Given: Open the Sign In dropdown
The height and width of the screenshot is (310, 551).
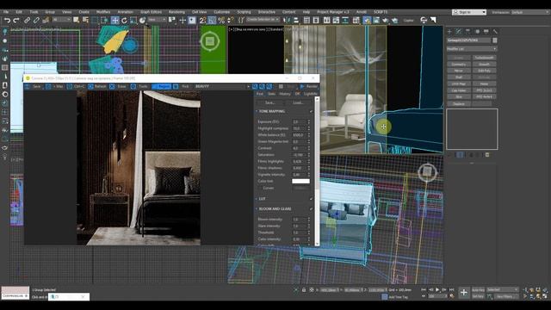Looking at the screenshot, I should [x=468, y=12].
